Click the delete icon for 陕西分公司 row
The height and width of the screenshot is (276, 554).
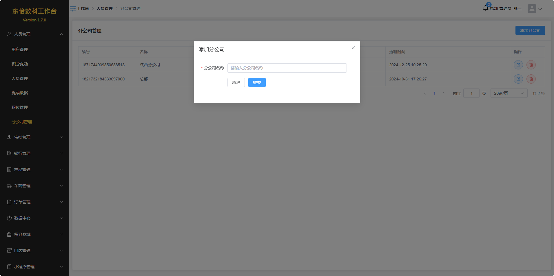tap(531, 65)
